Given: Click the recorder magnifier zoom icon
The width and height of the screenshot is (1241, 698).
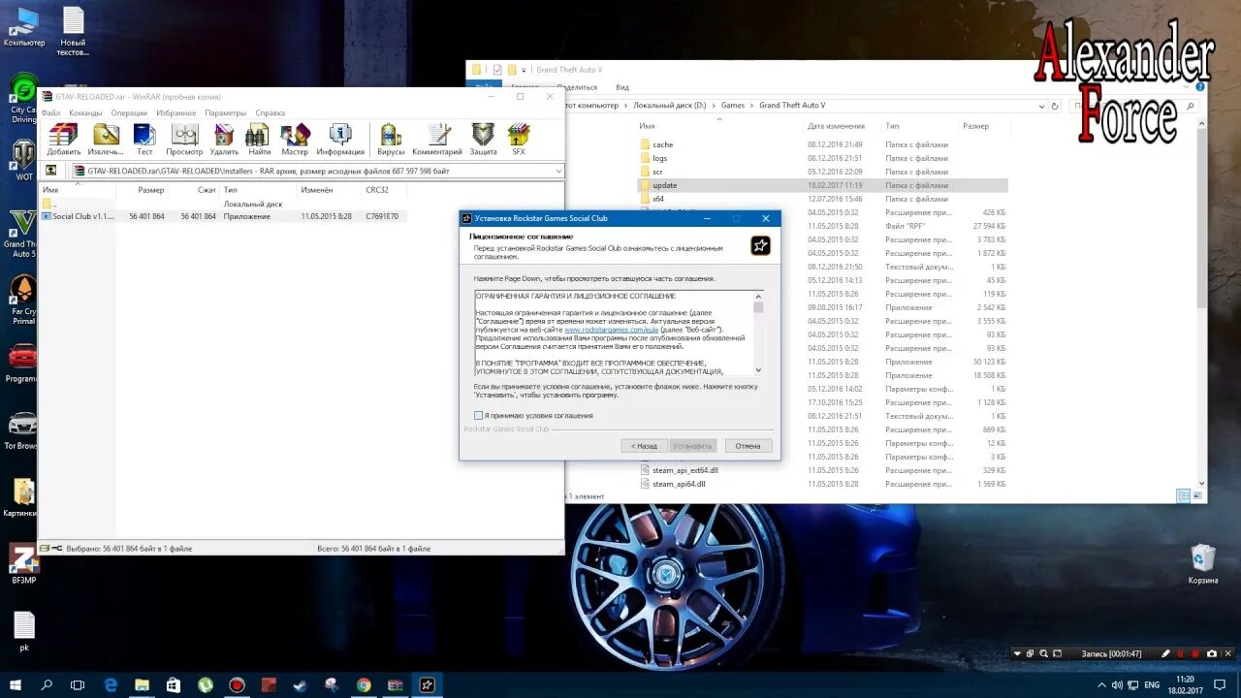Looking at the screenshot, I should click(1044, 654).
